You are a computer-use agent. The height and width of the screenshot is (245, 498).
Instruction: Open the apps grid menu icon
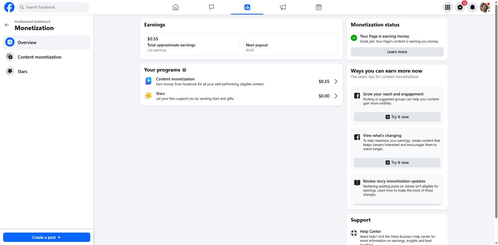click(x=448, y=7)
